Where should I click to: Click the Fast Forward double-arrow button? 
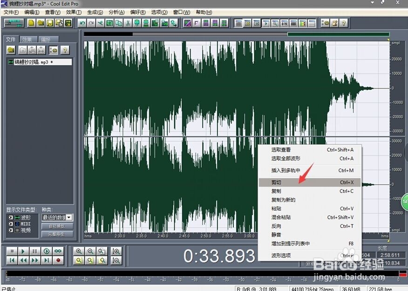pos(34,260)
